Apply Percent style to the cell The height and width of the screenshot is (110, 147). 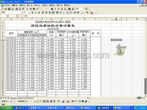(61, 12)
